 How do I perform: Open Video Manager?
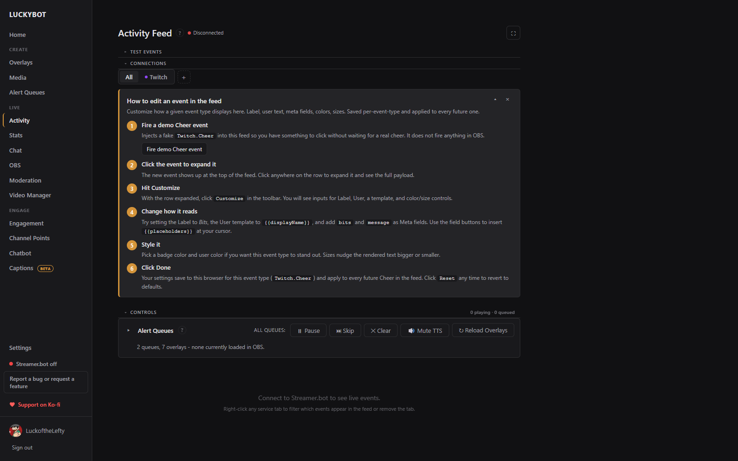click(x=30, y=195)
